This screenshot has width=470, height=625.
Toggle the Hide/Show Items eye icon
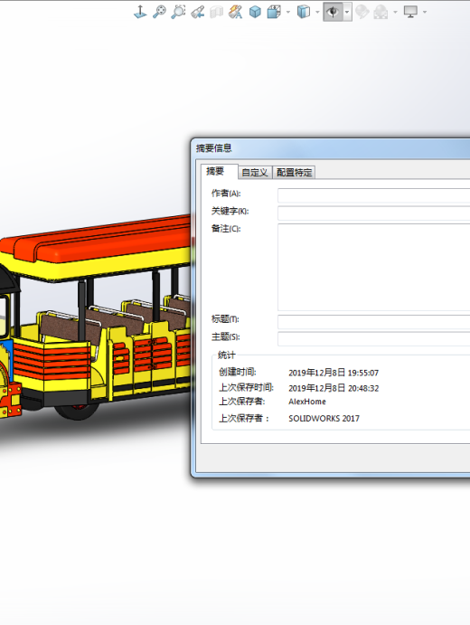pos(333,12)
